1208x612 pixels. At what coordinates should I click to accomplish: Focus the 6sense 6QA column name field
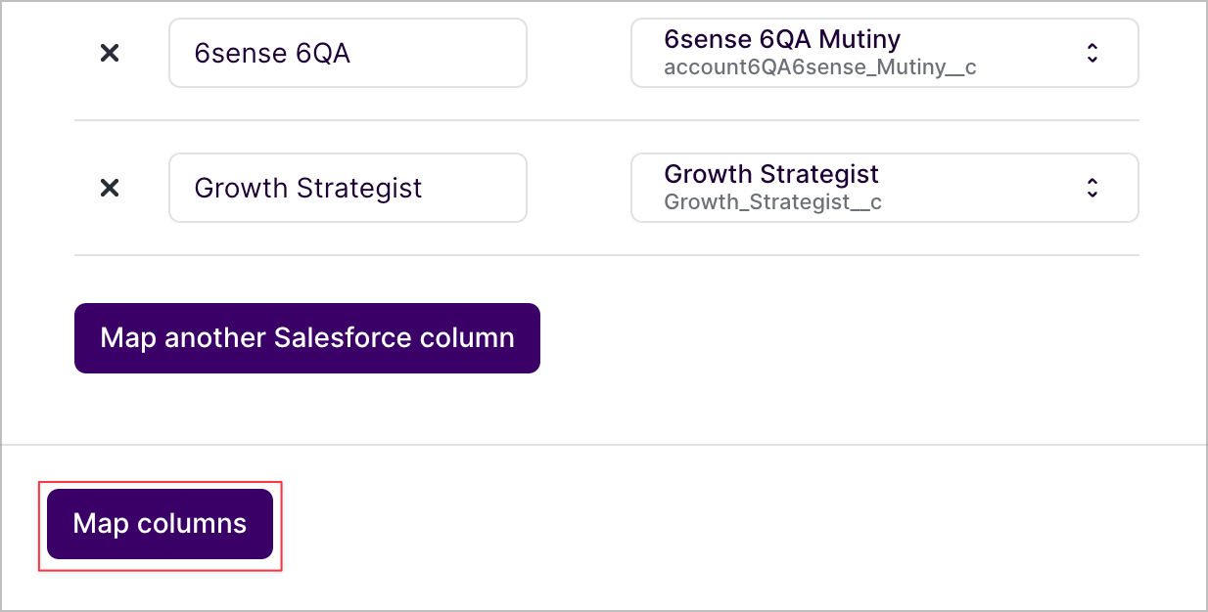click(348, 53)
